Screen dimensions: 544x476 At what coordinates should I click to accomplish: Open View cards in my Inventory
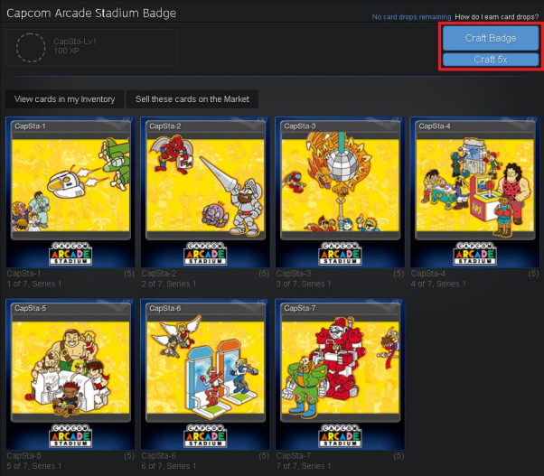(x=64, y=99)
